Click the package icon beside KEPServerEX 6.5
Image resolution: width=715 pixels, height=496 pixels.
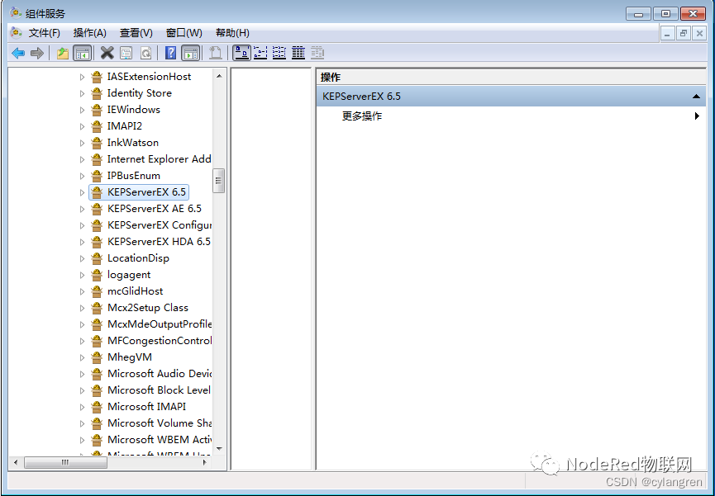click(x=97, y=192)
